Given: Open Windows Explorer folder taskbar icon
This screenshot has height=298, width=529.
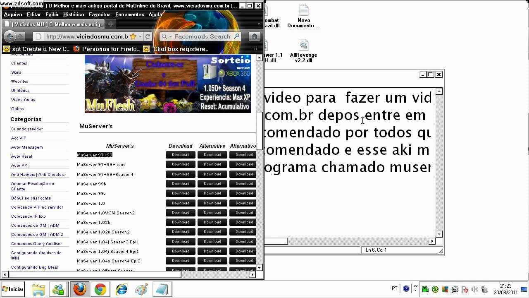Looking at the screenshot, I should click(x=38, y=289).
